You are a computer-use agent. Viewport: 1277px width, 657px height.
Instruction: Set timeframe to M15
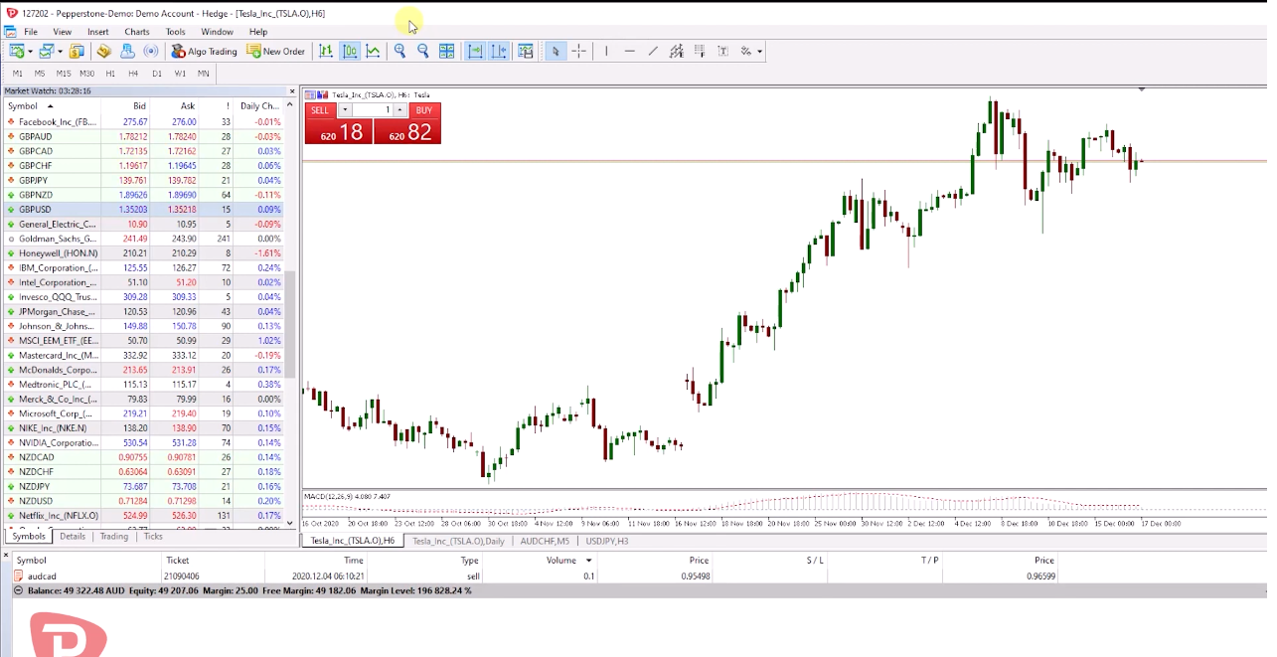64,74
